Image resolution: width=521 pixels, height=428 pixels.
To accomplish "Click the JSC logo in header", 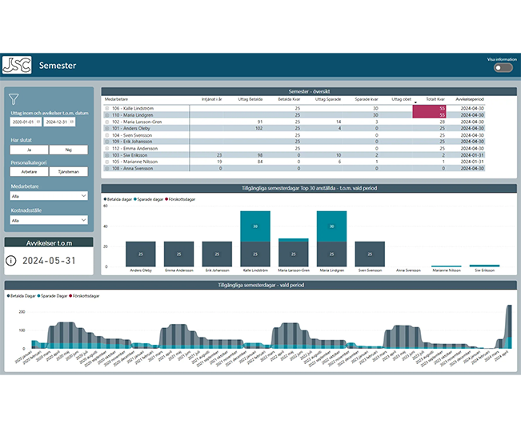I will pos(17,65).
